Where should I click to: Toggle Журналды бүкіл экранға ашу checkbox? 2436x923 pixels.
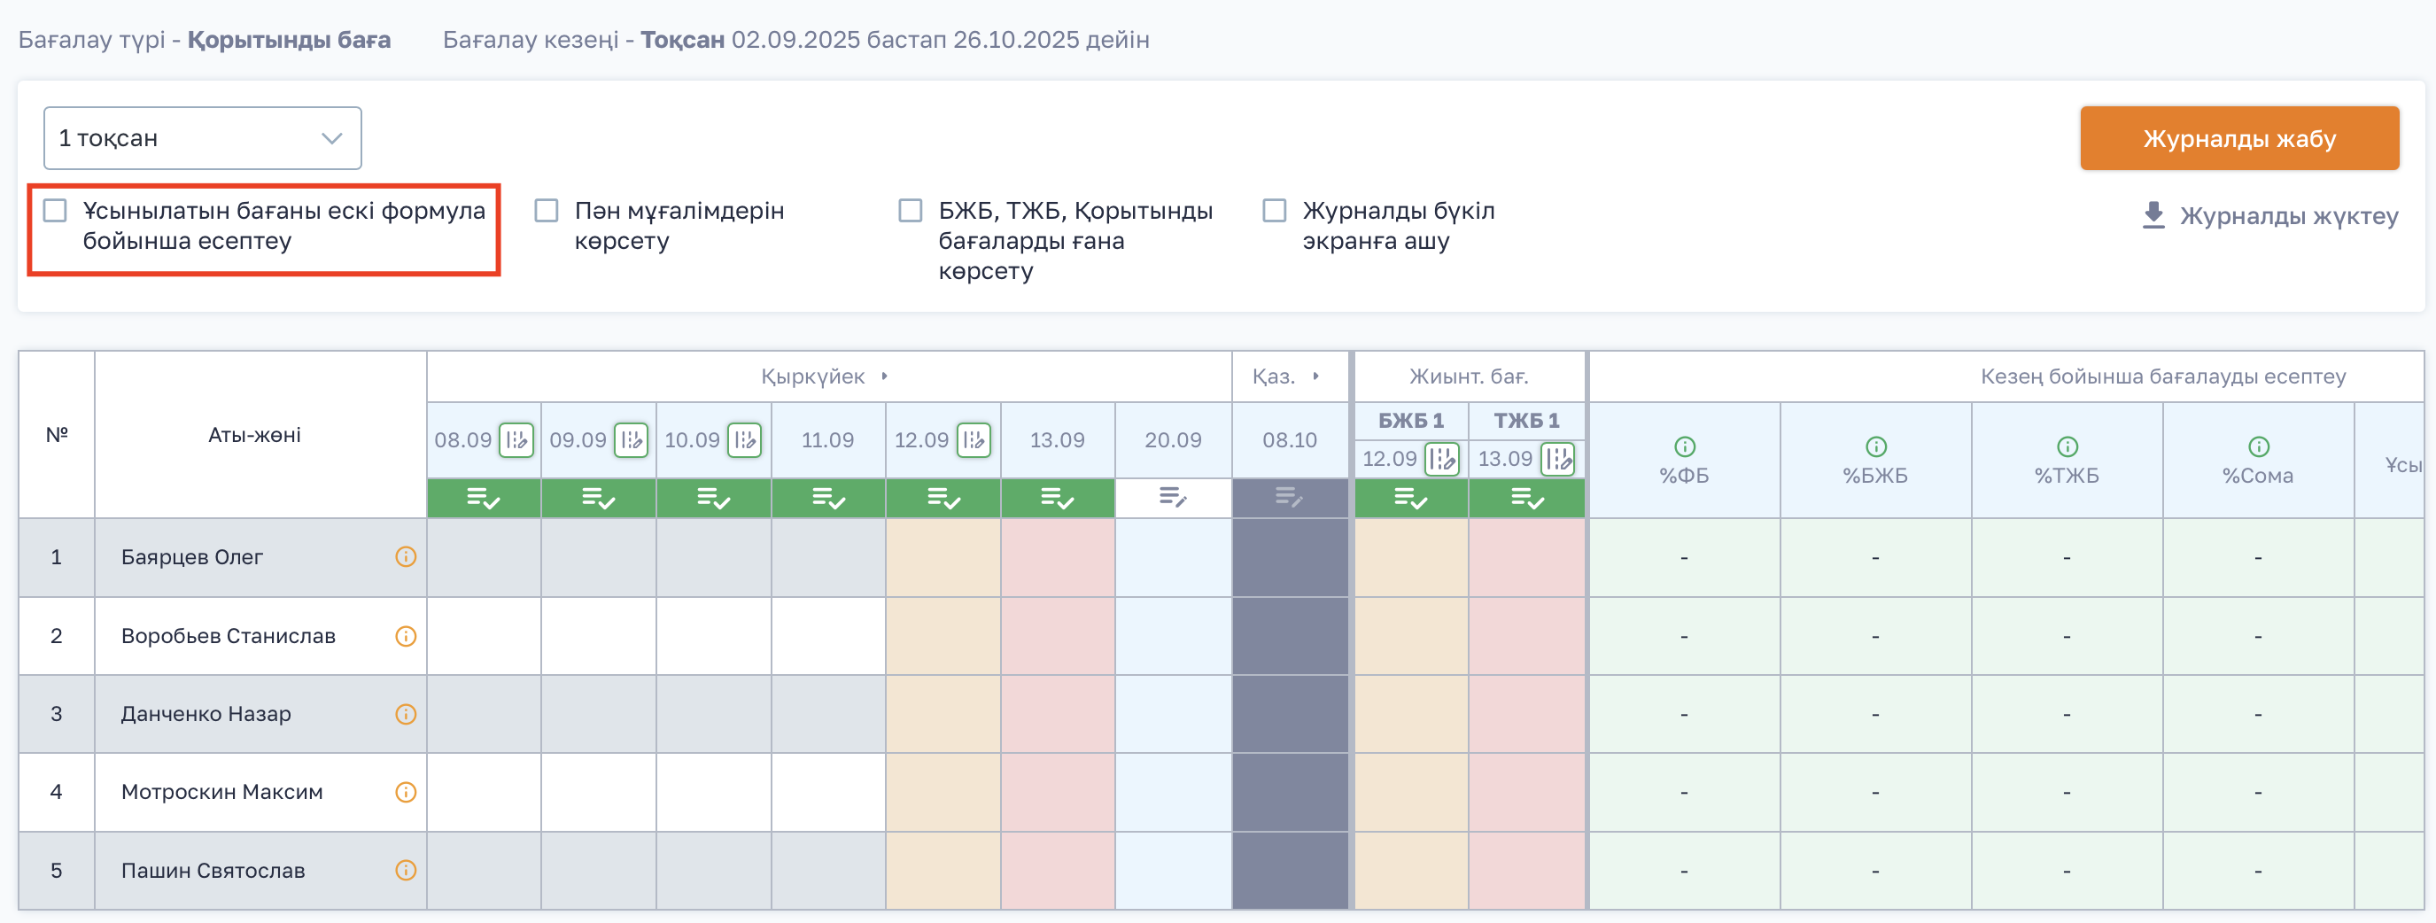coord(1274,210)
